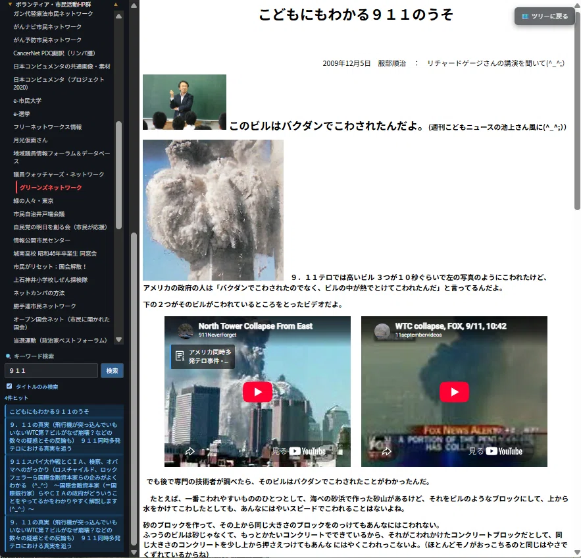The width and height of the screenshot is (581, 558).
Task: Select e-選挙 in sidebar
Action: (x=22, y=114)
